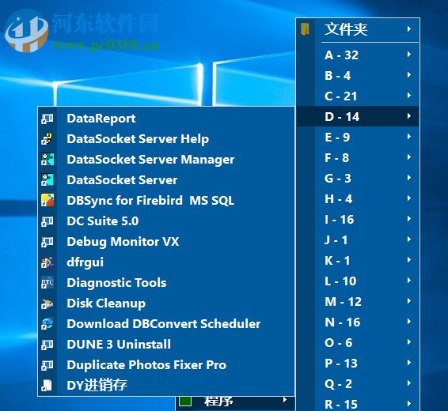Launch DataReport from the list
This screenshot has width=448, height=411.
166,119
